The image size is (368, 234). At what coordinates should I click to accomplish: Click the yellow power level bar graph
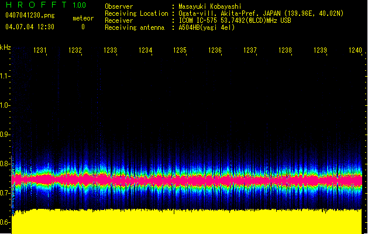tap(187, 222)
